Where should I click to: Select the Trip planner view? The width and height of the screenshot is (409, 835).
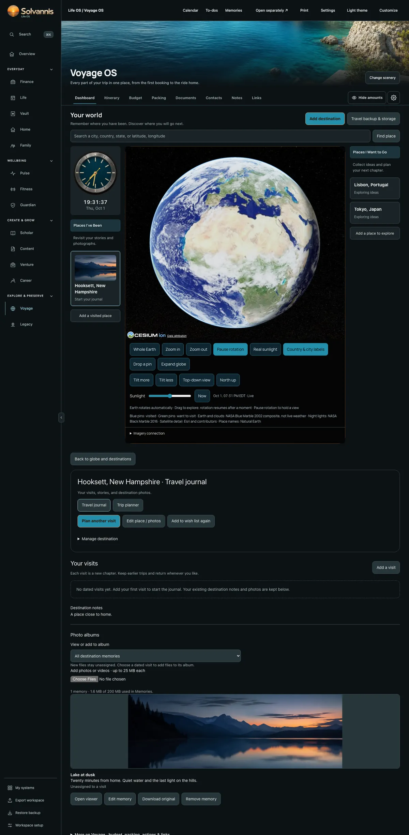[128, 505]
